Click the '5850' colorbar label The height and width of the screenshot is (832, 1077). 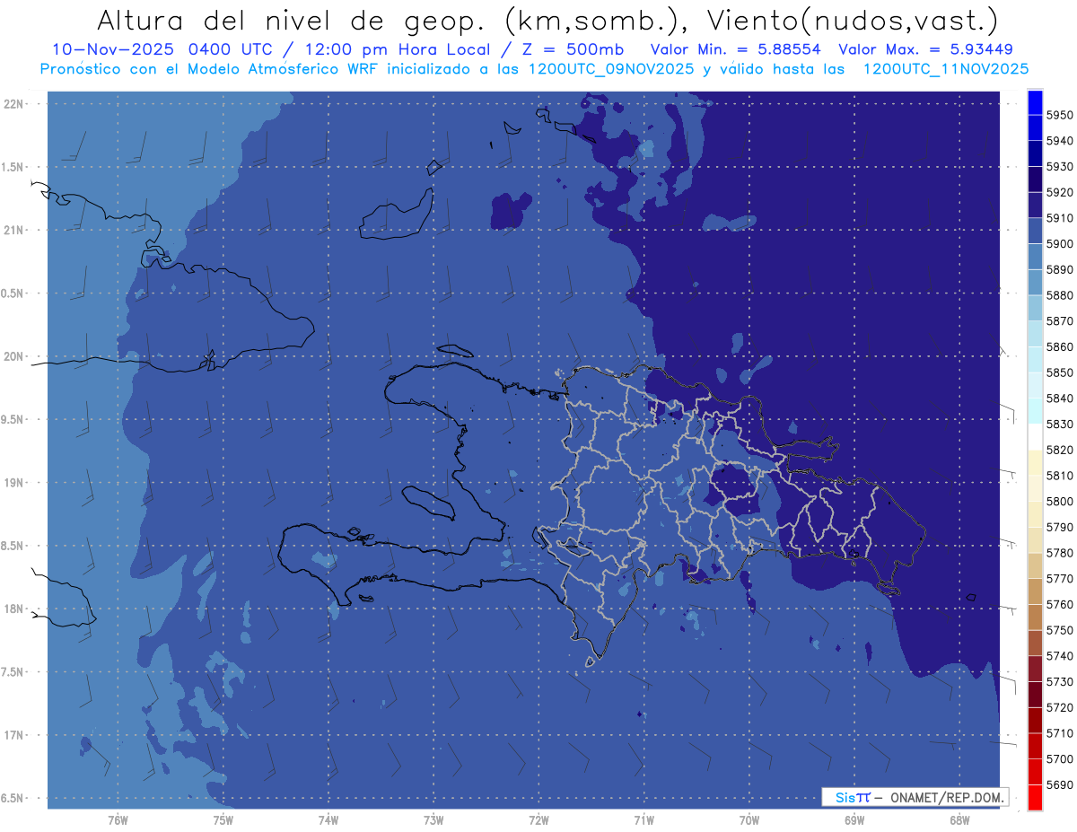click(x=1059, y=372)
